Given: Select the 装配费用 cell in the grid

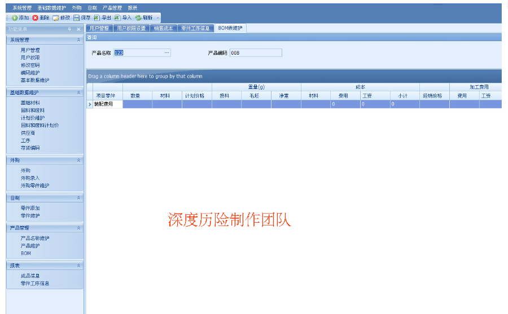Looking at the screenshot, I should (108, 104).
